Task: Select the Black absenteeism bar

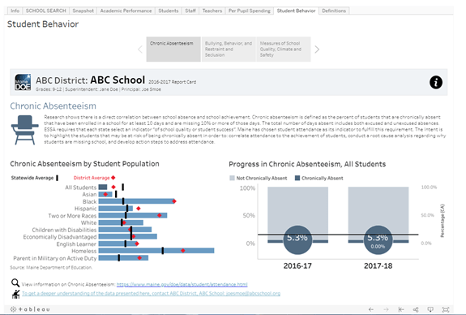Action: (137, 201)
